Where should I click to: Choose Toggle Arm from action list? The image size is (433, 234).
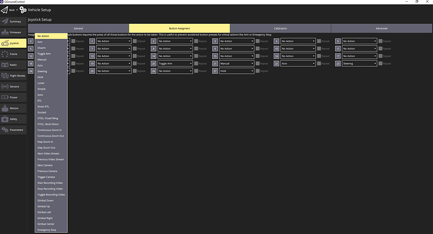[51, 54]
